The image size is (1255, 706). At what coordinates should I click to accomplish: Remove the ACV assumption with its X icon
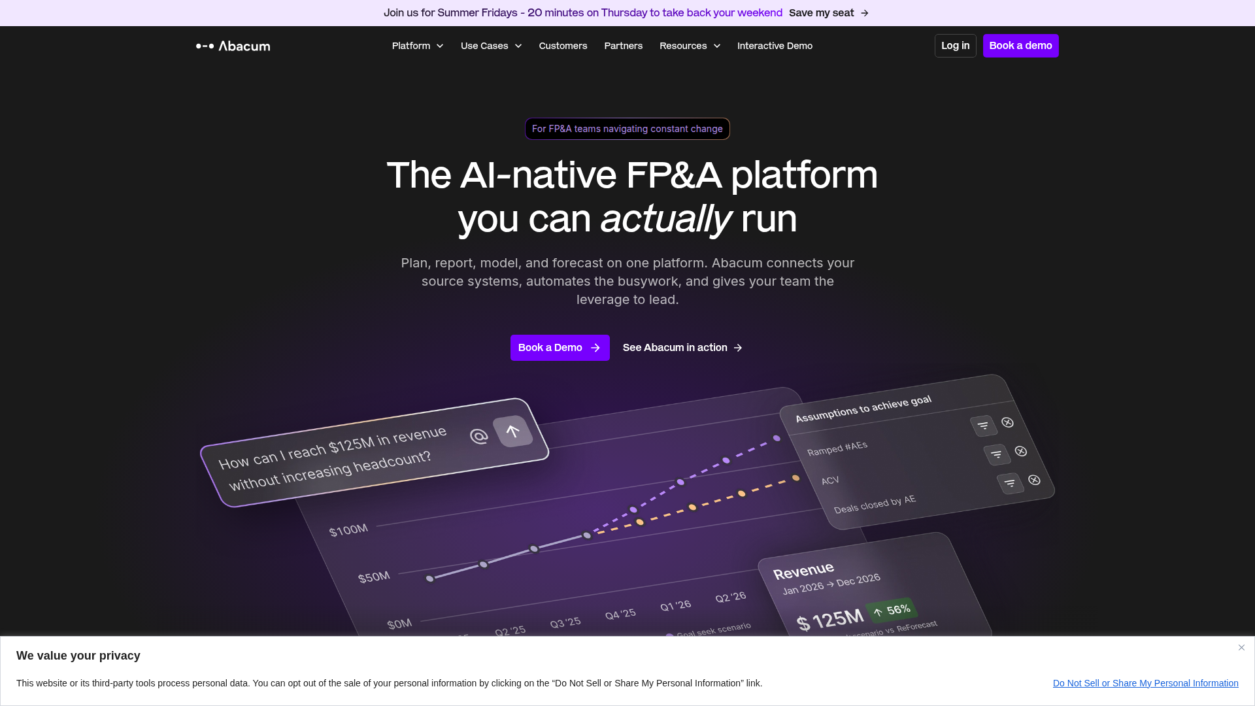coord(1021,451)
